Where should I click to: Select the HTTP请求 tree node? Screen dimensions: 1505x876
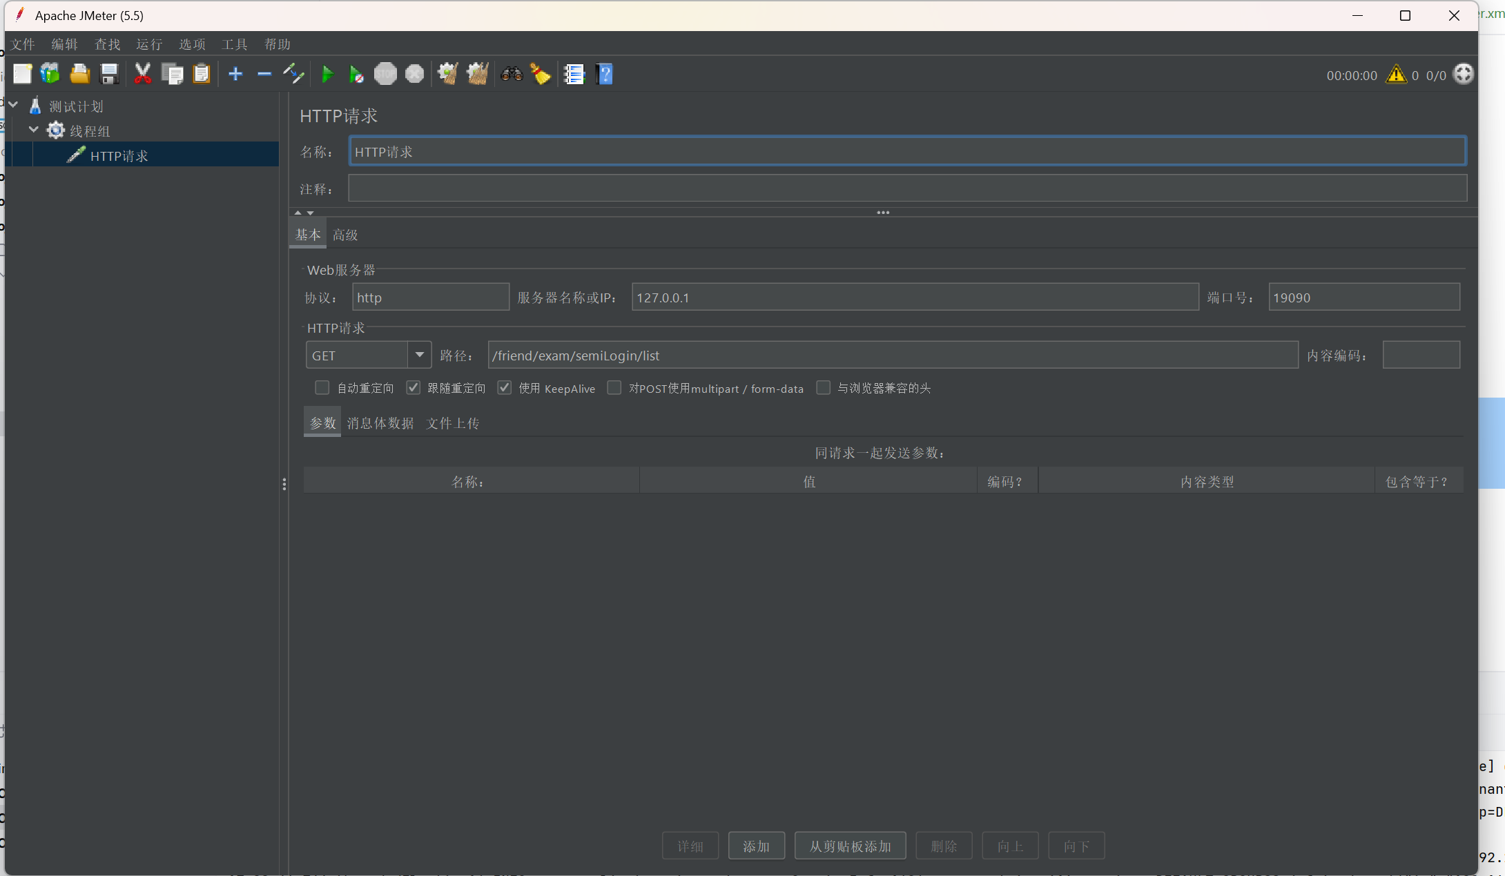(119, 156)
